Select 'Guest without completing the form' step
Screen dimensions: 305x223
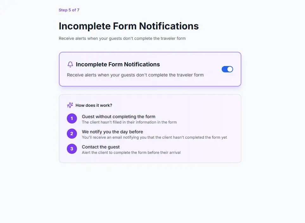118,117
